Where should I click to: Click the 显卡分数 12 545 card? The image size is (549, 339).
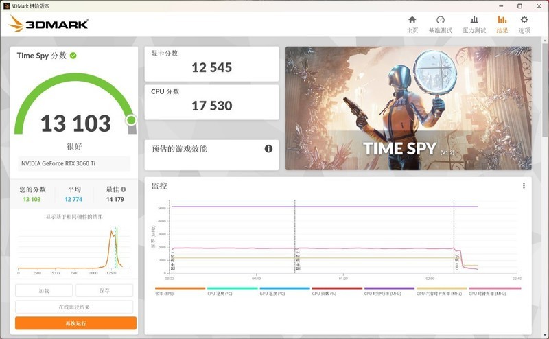coord(212,64)
